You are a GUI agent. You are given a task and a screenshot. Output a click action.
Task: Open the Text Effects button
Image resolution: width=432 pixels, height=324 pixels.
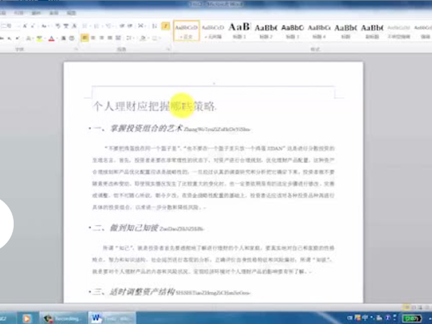click(x=29, y=38)
